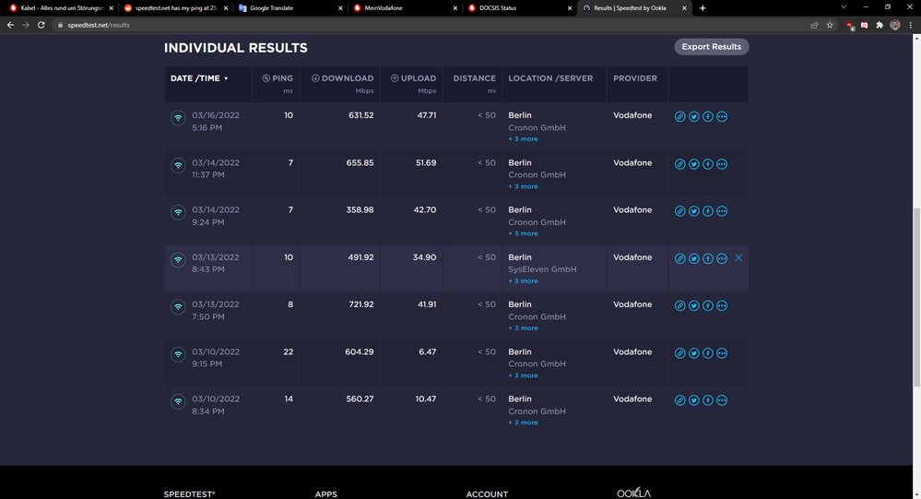More options on 03/14/2022 9:24 PM row
Screen dimensions: 921x499
click(722, 211)
